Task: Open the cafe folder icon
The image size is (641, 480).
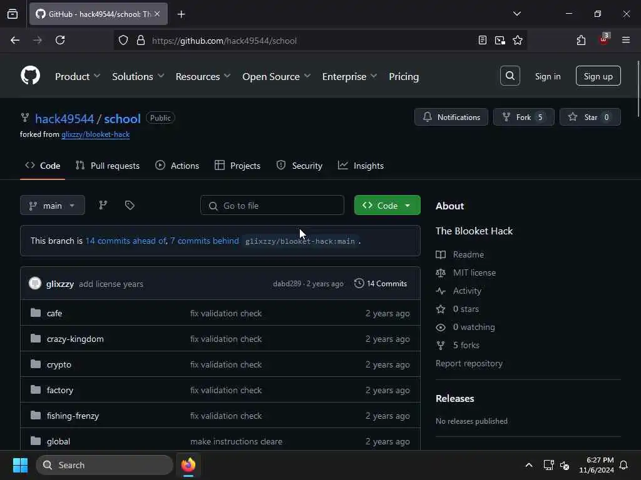Action: pyautogui.click(x=36, y=313)
